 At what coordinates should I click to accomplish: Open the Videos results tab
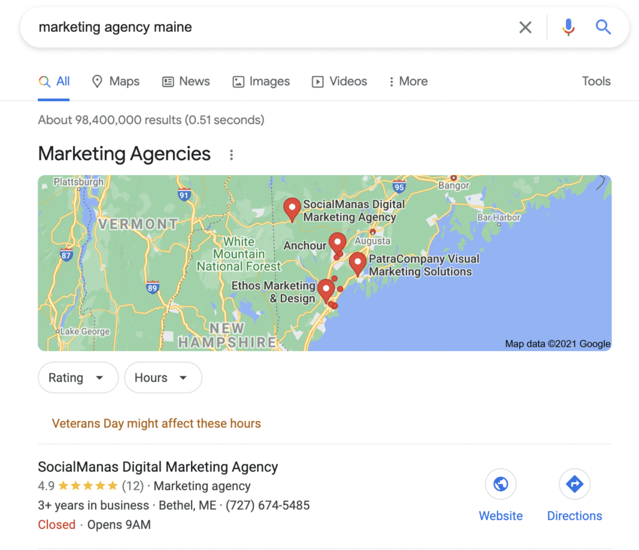[x=339, y=82]
